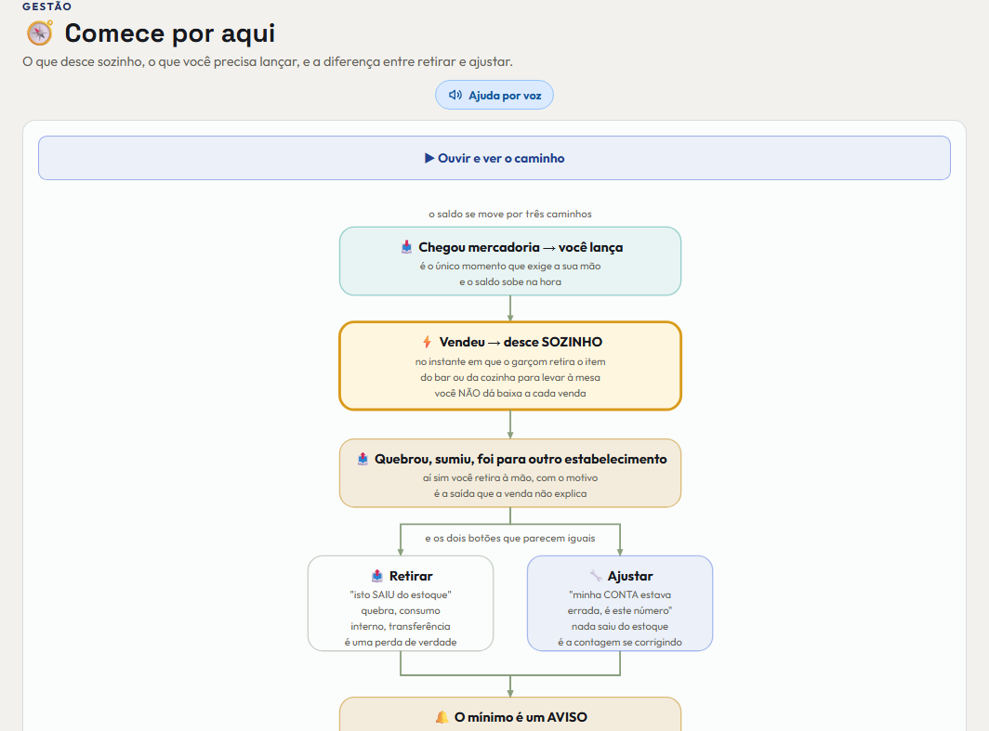Click text 'o saldo se move por três caminhos'

[x=510, y=215]
